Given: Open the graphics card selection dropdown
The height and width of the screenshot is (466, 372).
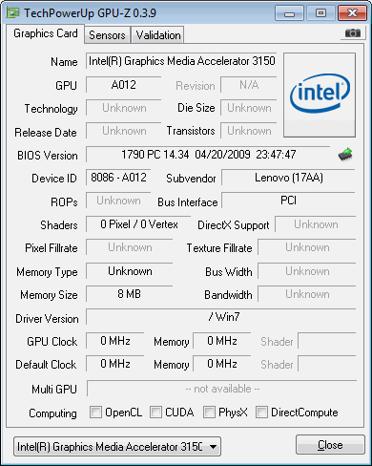Looking at the screenshot, I should point(117,447).
